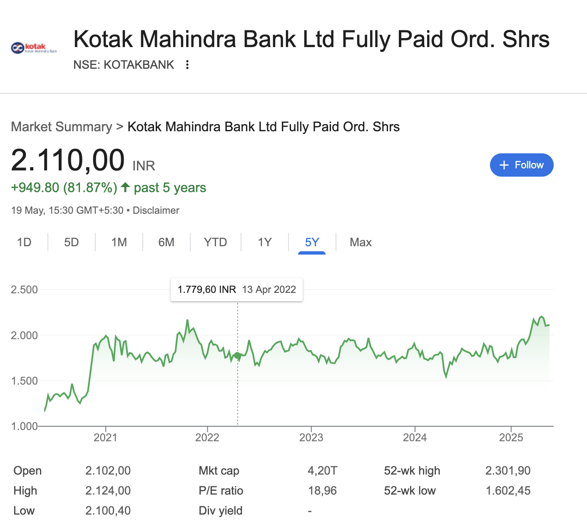The height and width of the screenshot is (530, 587).
Task: Click the 2023 label on chart axis
Action: 311,437
